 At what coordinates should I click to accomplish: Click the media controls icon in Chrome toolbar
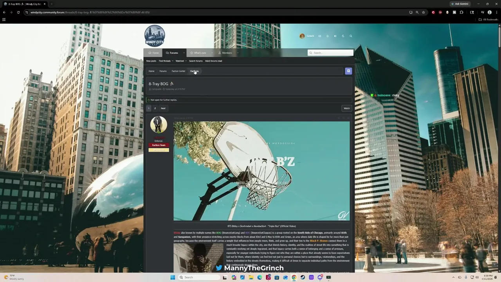click(x=482, y=12)
